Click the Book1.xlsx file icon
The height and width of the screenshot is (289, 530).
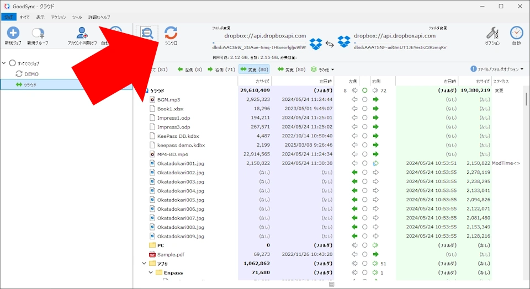coord(152,109)
